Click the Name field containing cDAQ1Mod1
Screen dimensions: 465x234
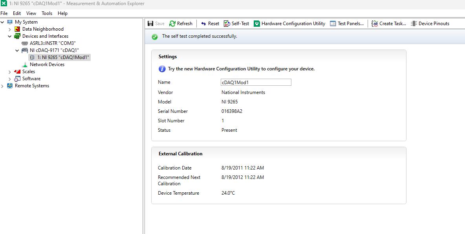pos(256,82)
